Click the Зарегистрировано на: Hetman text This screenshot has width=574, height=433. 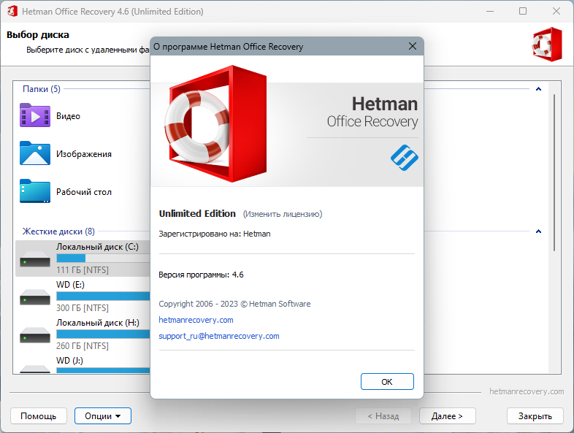point(215,234)
